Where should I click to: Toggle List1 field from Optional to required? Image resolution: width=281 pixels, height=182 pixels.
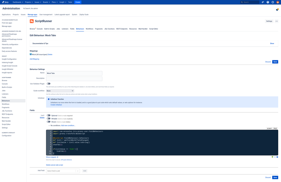pyautogui.click(x=48, y=116)
